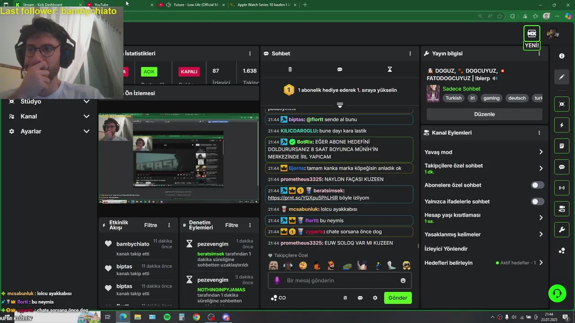Image resolution: width=575 pixels, height=323 pixels.
Task: Click the stream preview camera icon in sidebar
Action: (x=562, y=104)
